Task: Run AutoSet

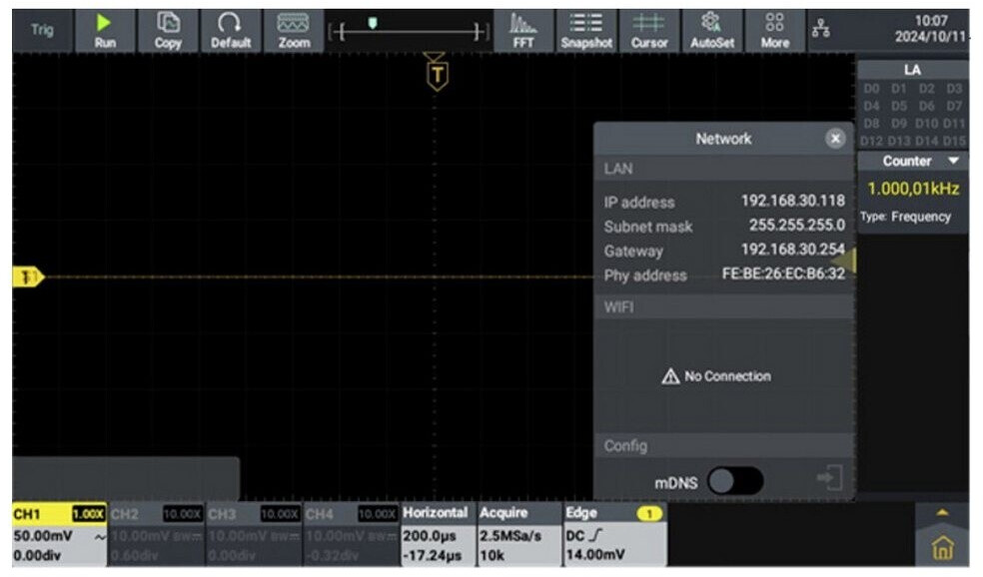Action: coord(711,31)
